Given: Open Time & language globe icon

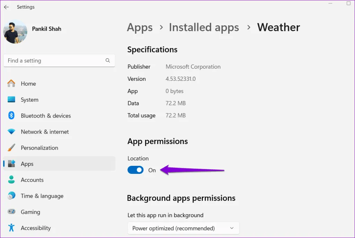Looking at the screenshot, I should point(11,196).
